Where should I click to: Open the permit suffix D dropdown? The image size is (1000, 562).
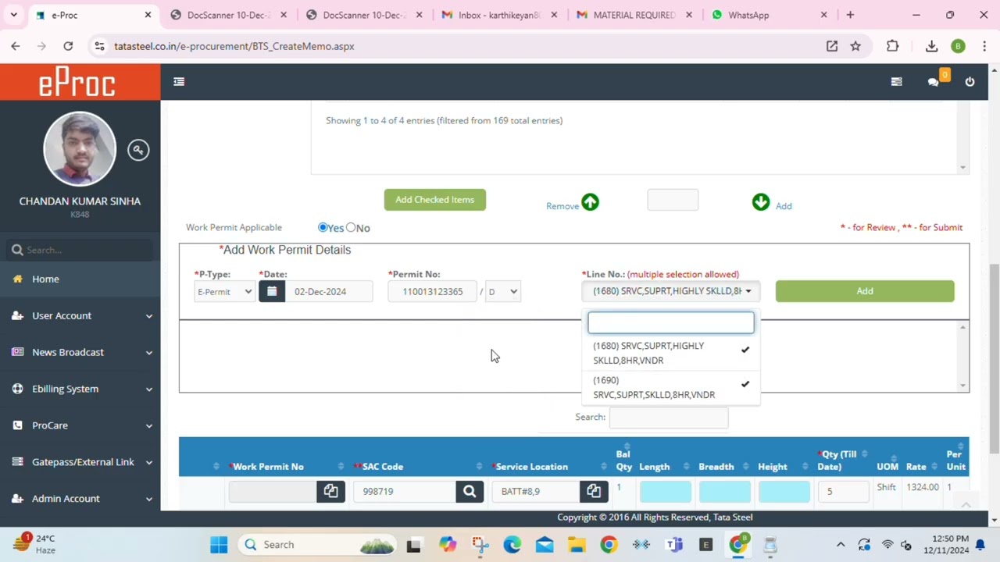click(502, 291)
